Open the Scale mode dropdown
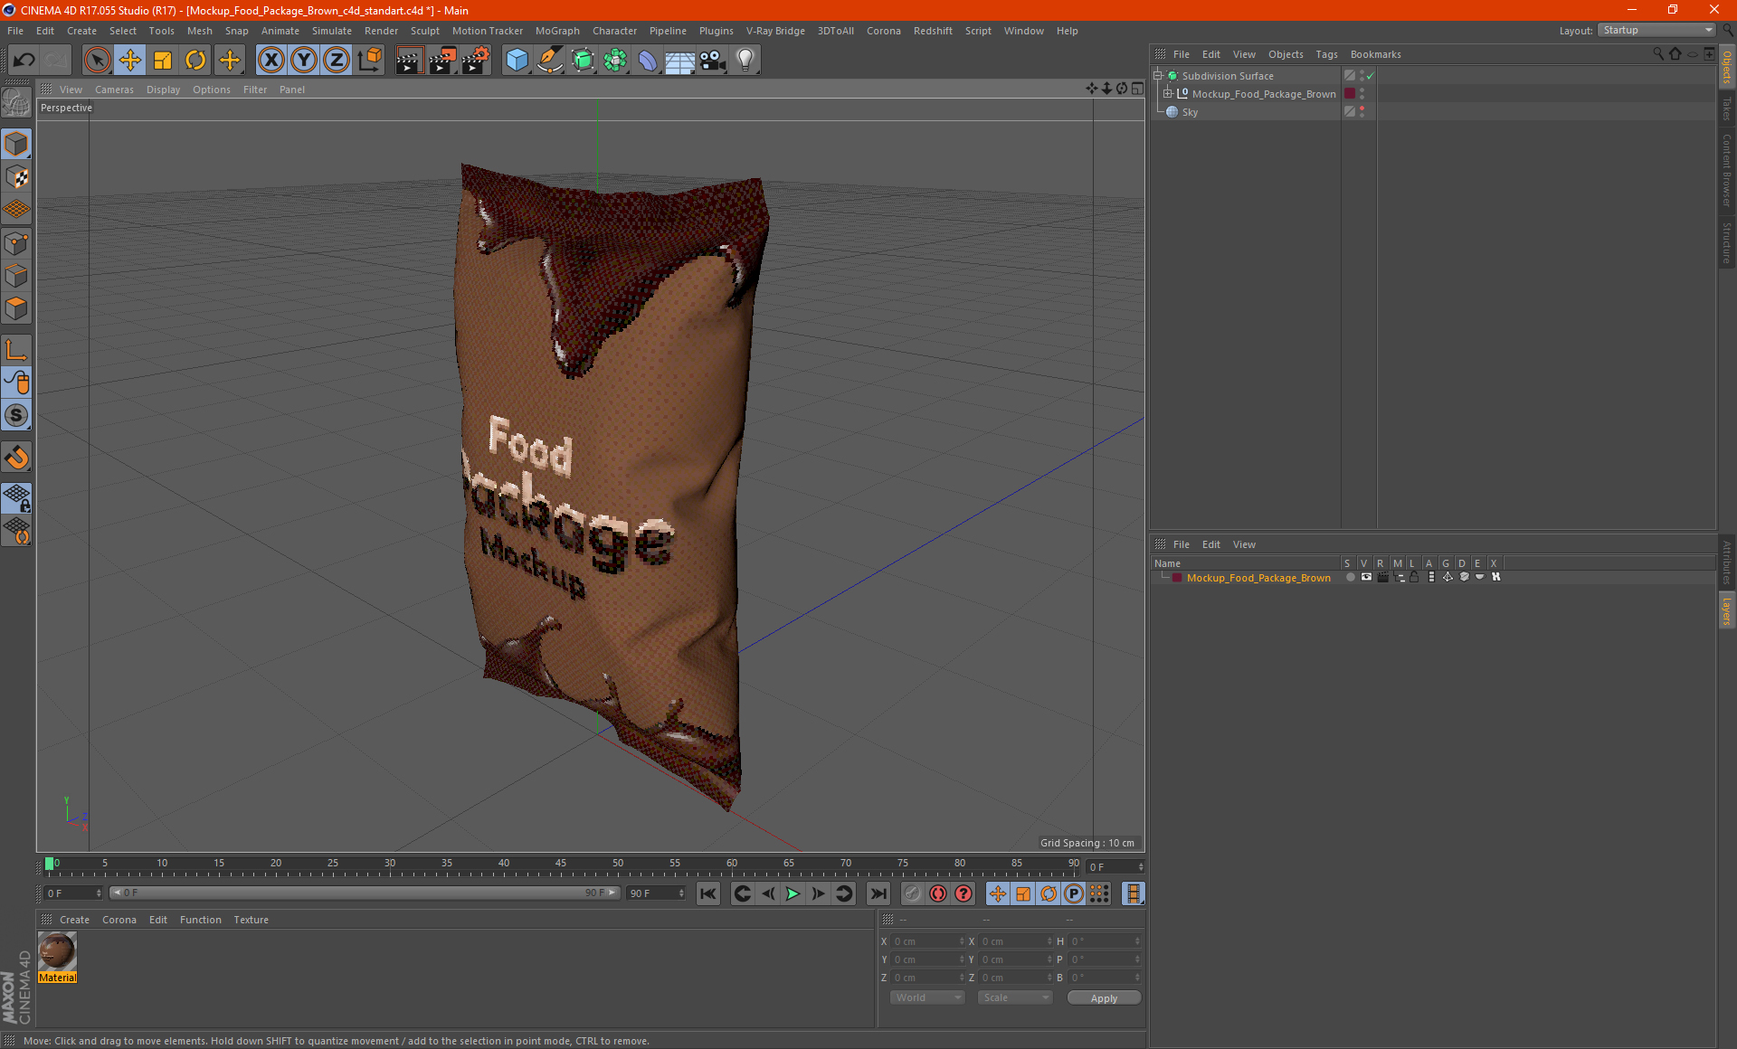Viewport: 1737px width, 1049px height. tap(1015, 997)
